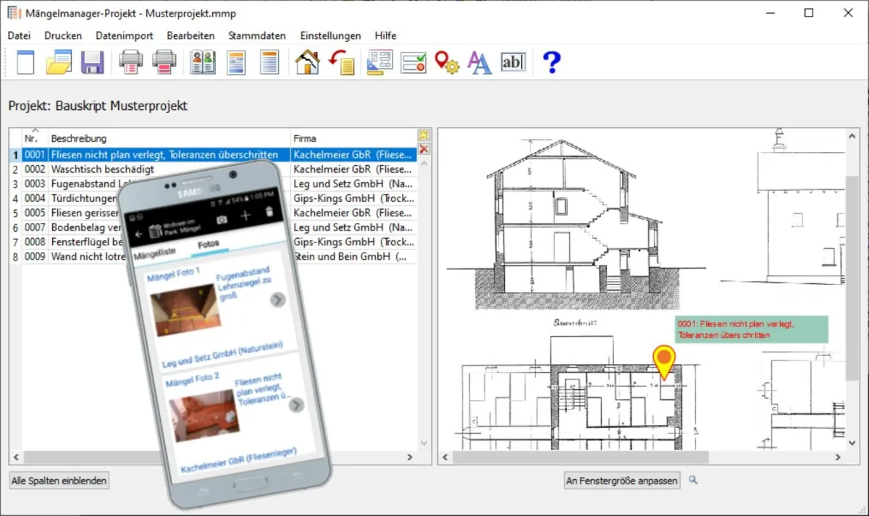The width and height of the screenshot is (869, 516).
Task: Click the cracked house defects icon
Action: tap(308, 62)
